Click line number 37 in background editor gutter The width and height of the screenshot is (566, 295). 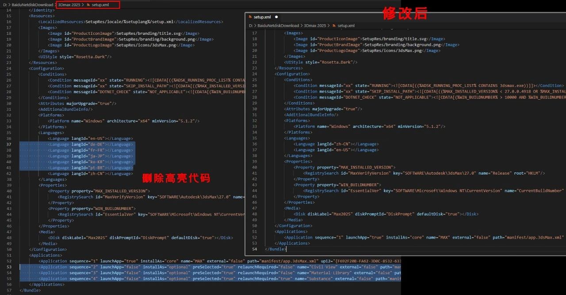click(9, 144)
